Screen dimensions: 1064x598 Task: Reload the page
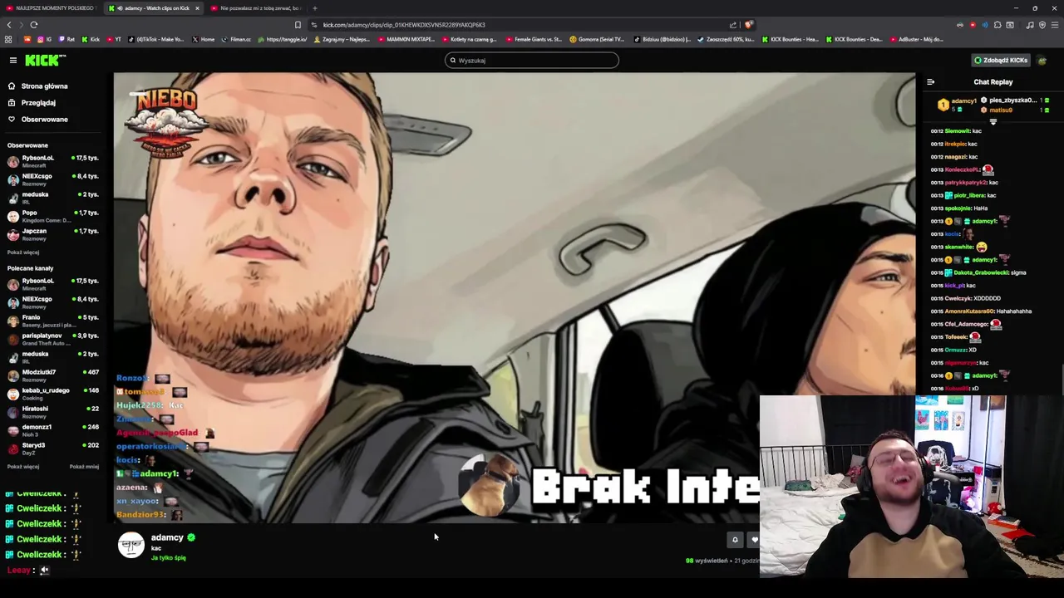click(x=34, y=25)
